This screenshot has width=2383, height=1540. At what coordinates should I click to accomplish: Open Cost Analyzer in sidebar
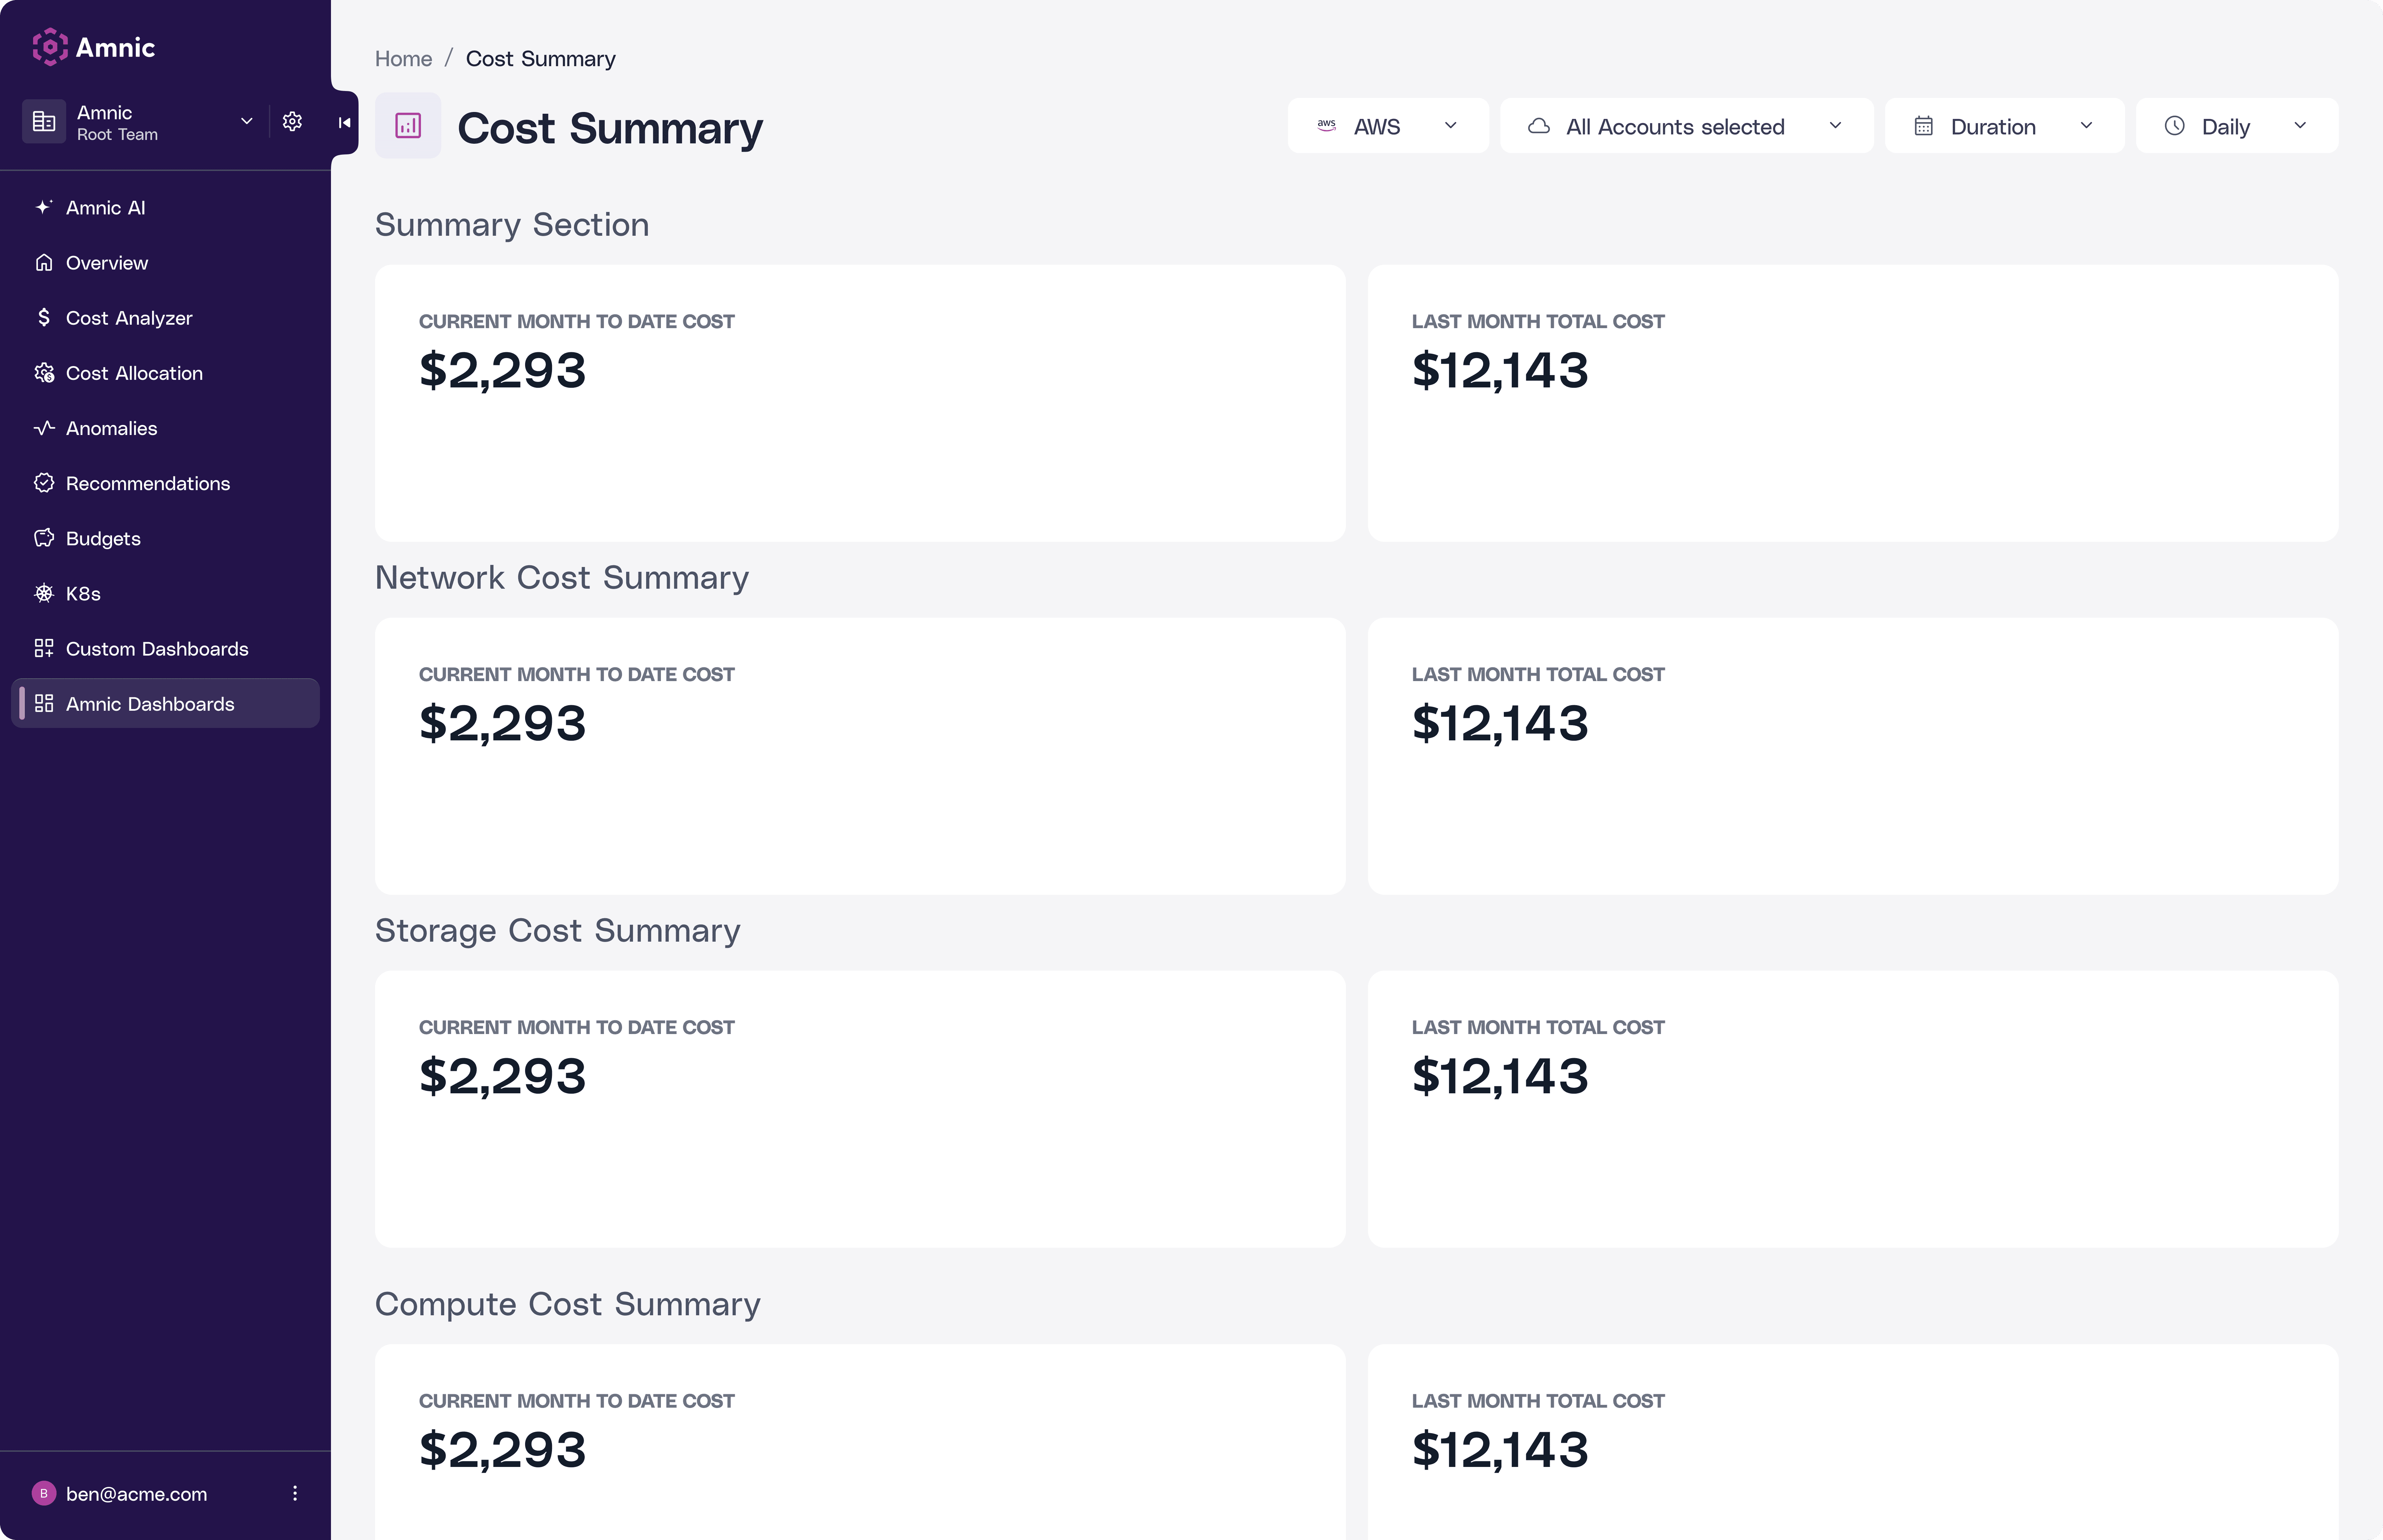coord(129,318)
